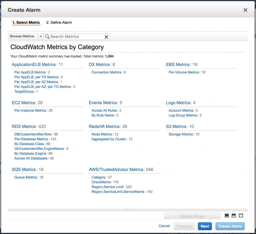Open Per-Instance Metrics link

(x=30, y=110)
